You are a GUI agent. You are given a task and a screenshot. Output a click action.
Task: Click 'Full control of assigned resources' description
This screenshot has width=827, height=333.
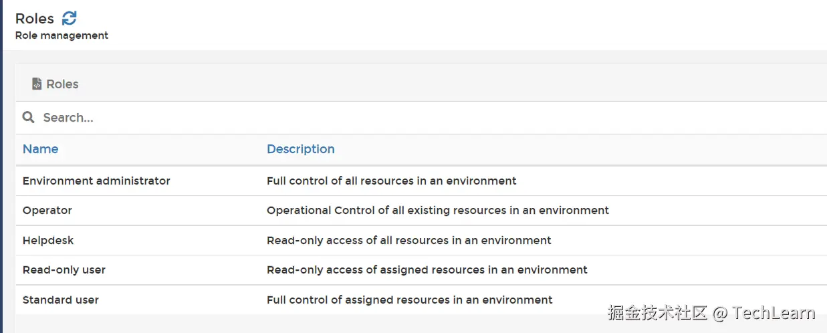(x=409, y=300)
